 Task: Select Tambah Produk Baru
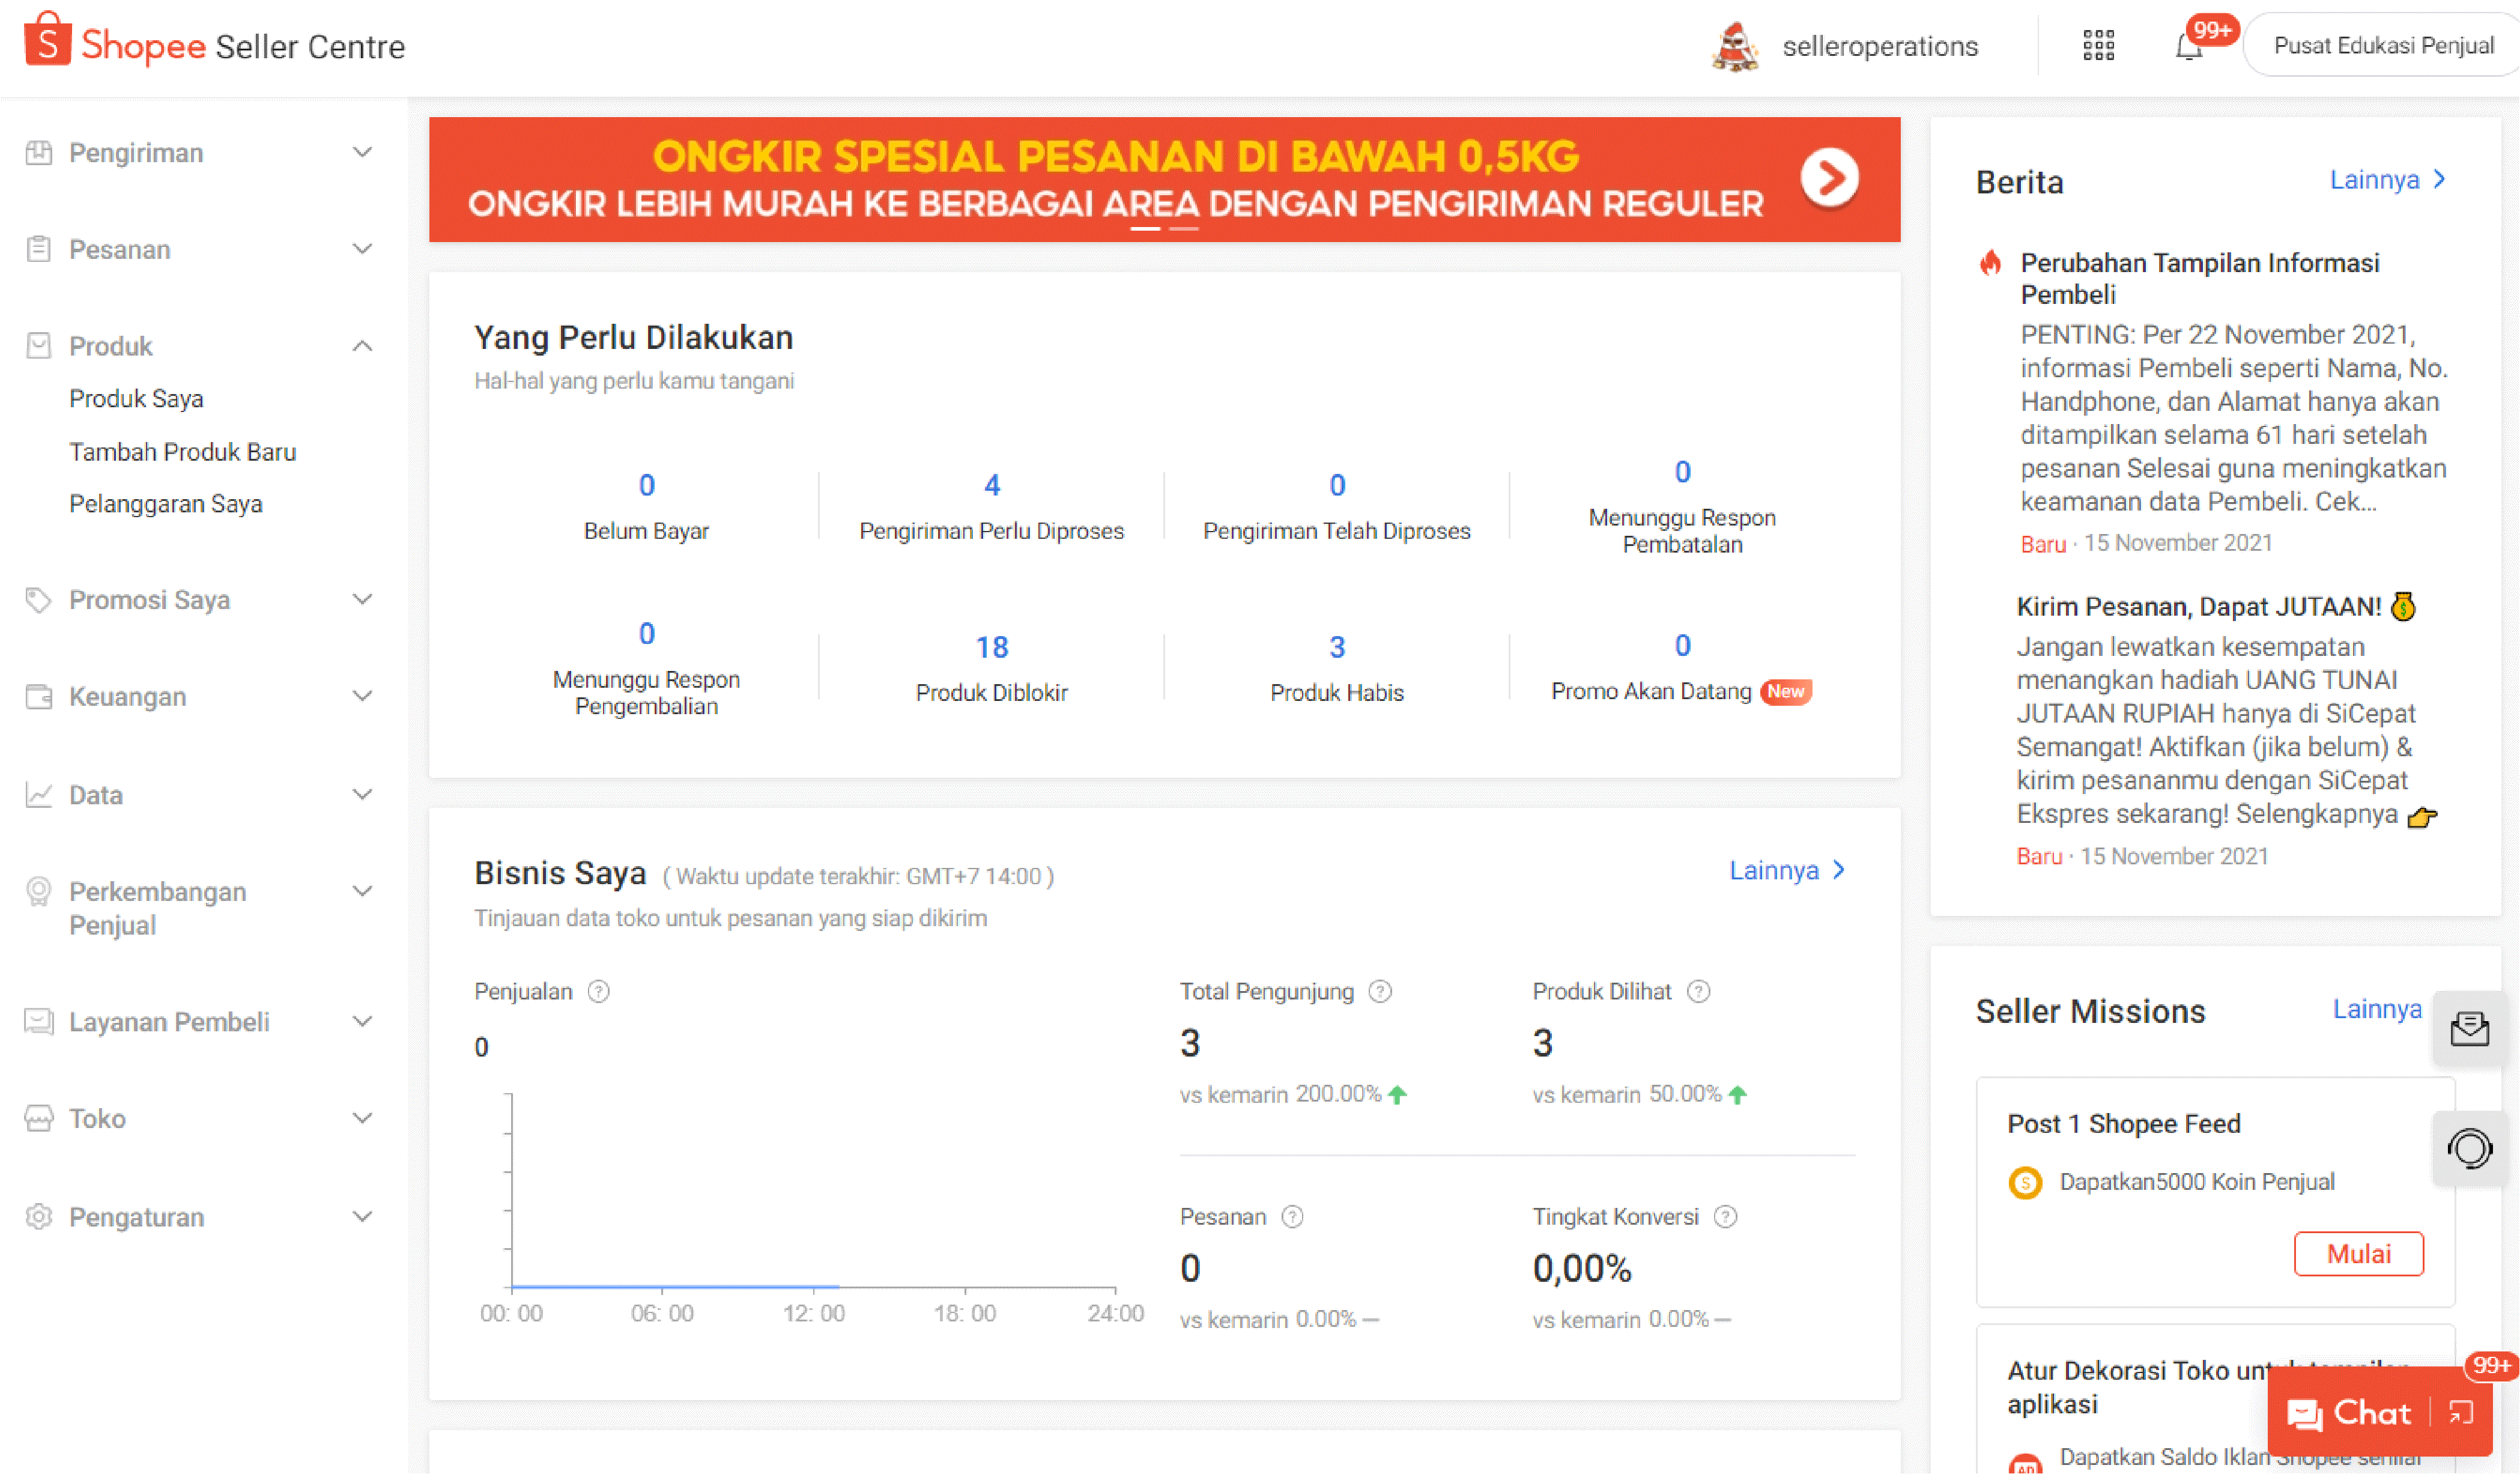[x=182, y=451]
